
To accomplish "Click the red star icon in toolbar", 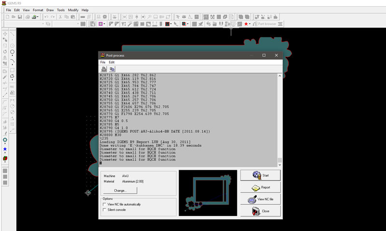I will pos(246,24).
